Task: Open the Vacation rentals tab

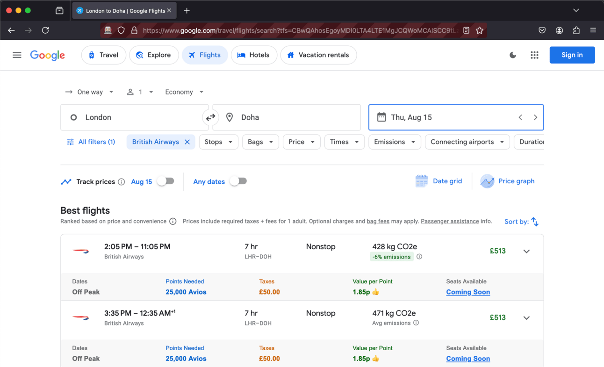Action: (318, 55)
